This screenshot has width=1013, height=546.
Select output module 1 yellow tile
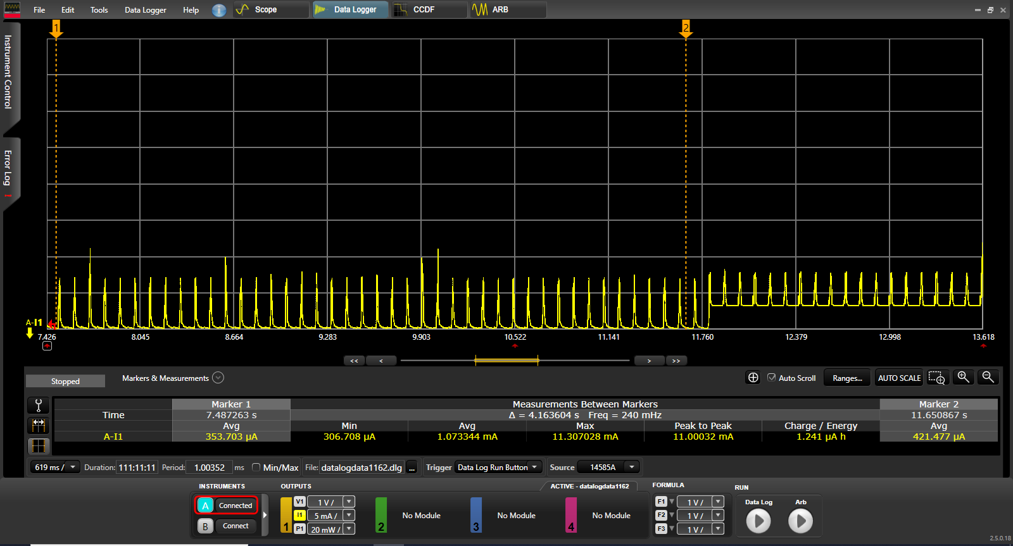(286, 515)
